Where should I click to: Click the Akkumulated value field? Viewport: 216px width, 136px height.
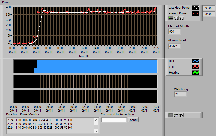pos(175,46)
